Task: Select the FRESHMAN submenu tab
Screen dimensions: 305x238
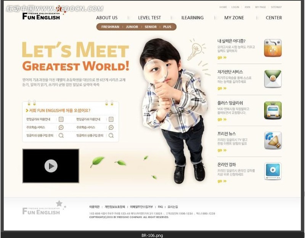Action: 110,27
